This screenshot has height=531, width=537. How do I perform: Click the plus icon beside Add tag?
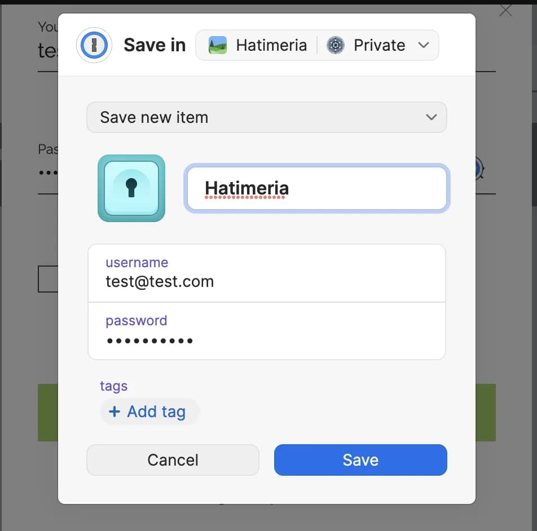click(114, 411)
